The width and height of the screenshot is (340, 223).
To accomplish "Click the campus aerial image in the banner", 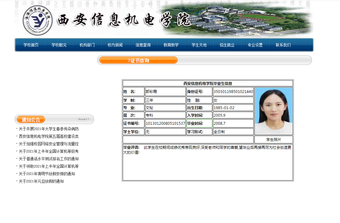I will pyautogui.click(x=236, y=20).
